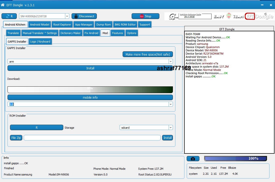This screenshot has height=182, width=275.
Task: Click the File Zip button
Action: point(16,138)
